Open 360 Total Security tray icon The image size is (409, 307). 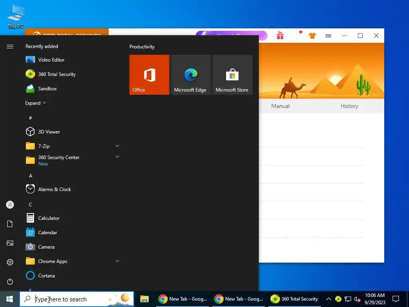338,299
